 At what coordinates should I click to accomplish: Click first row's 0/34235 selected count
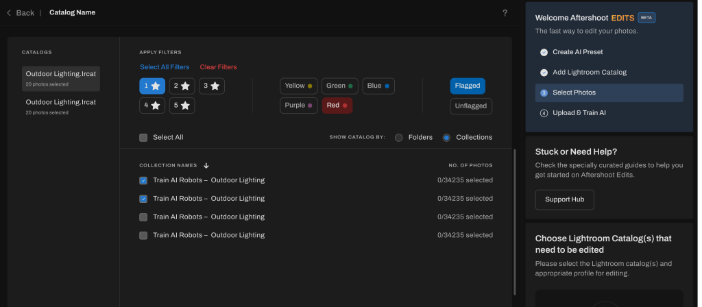point(465,180)
